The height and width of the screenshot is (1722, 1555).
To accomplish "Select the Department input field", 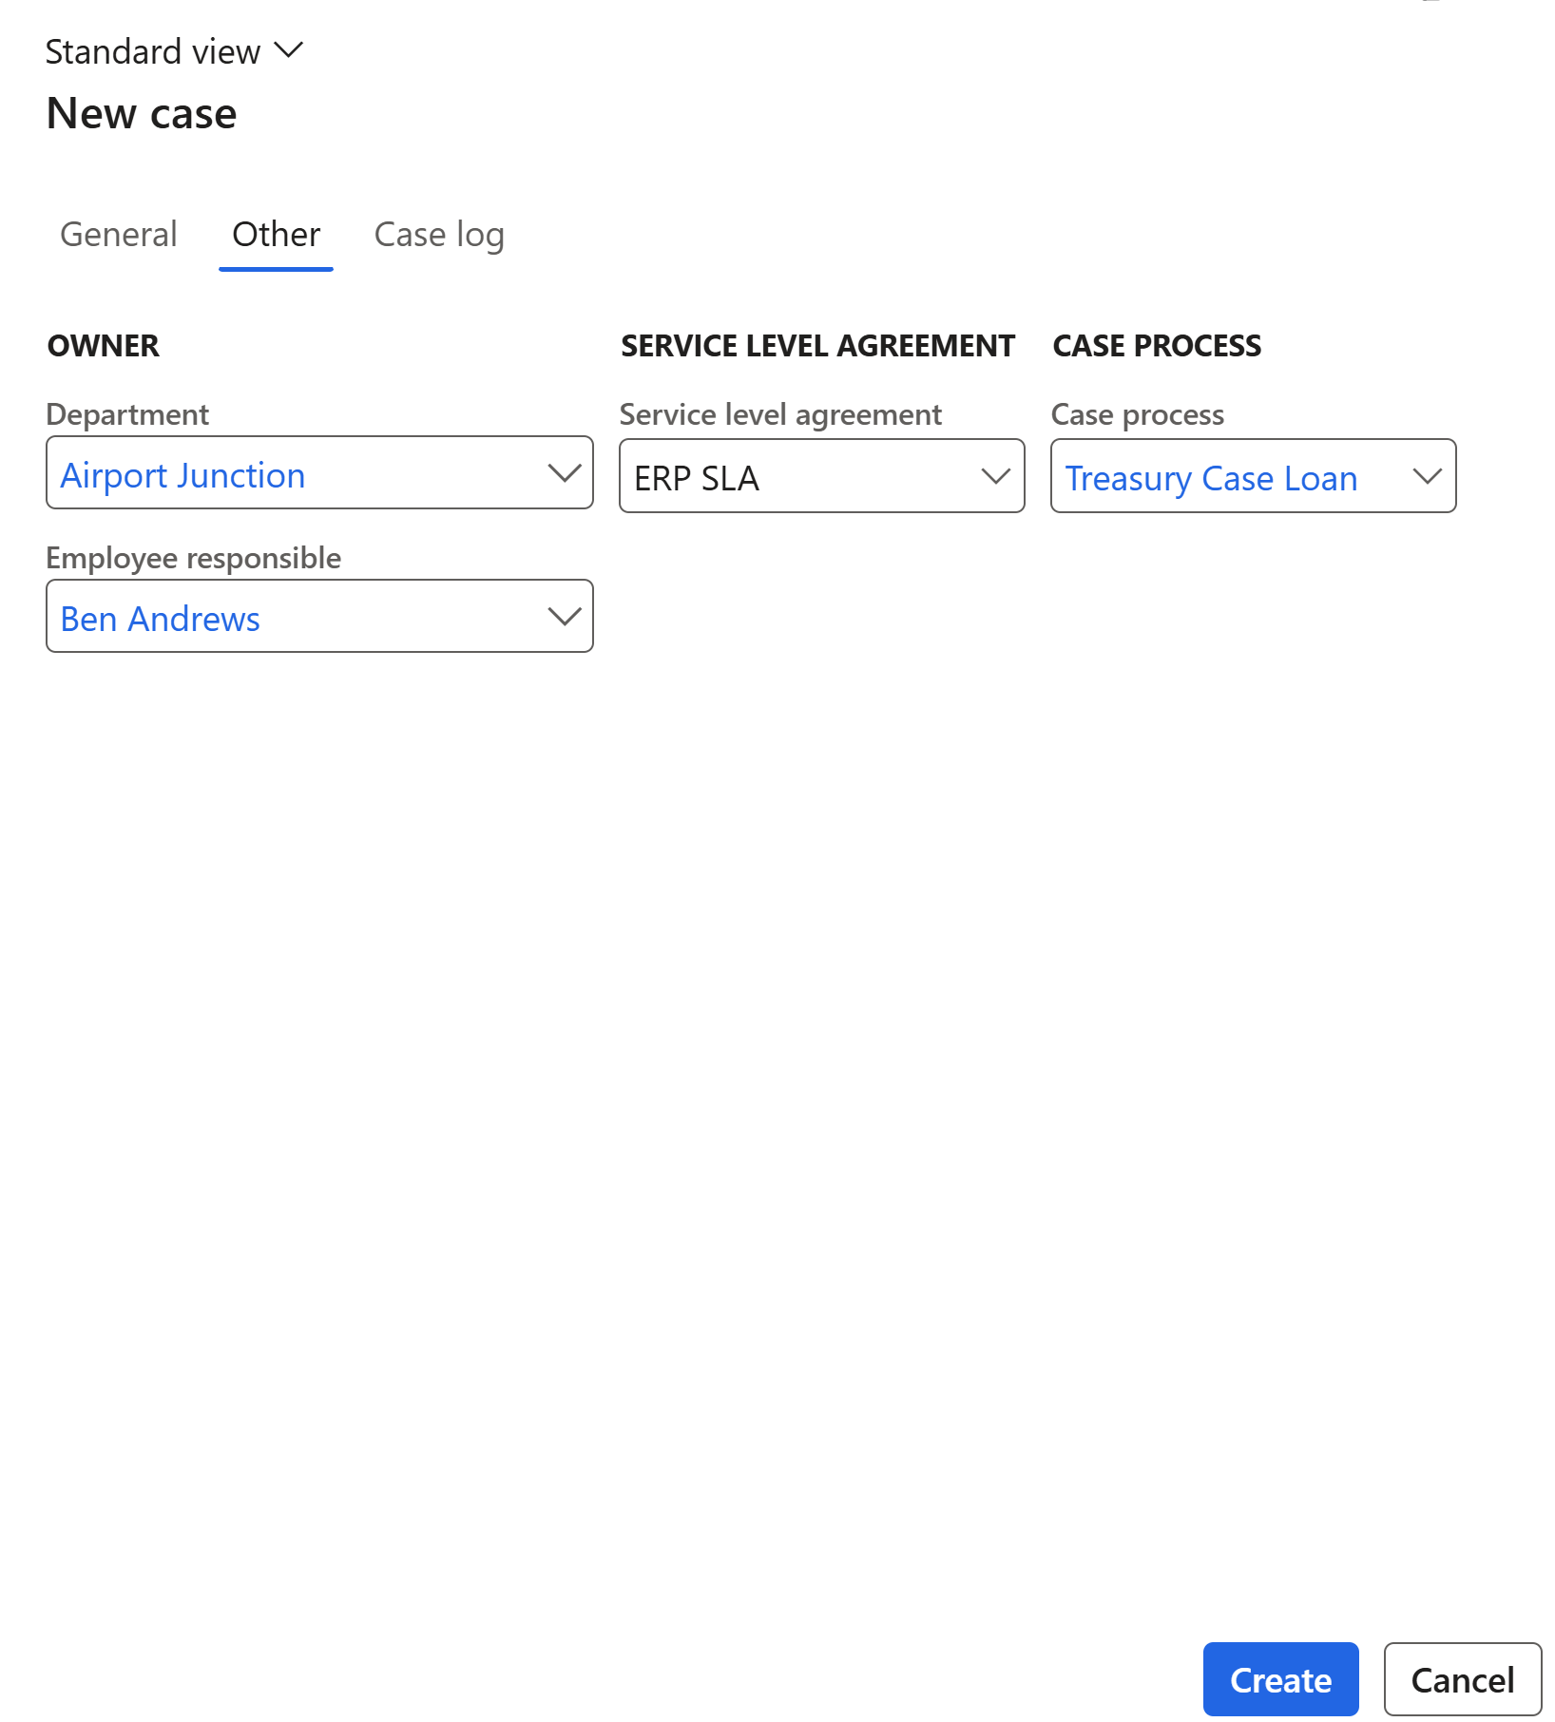I will [285, 473].
